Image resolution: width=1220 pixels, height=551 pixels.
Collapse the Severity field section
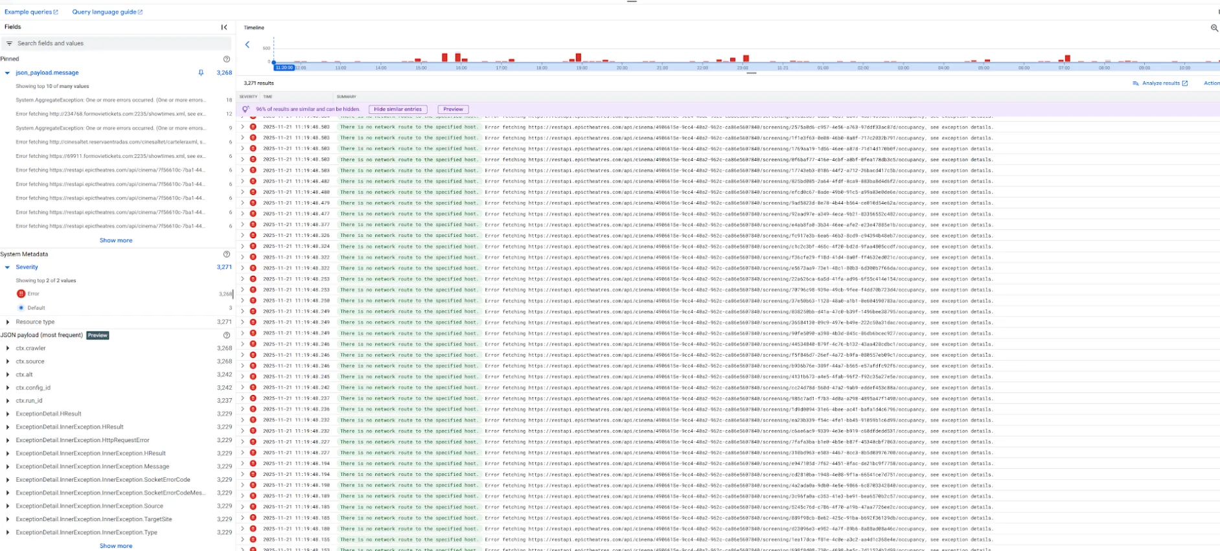[7, 267]
